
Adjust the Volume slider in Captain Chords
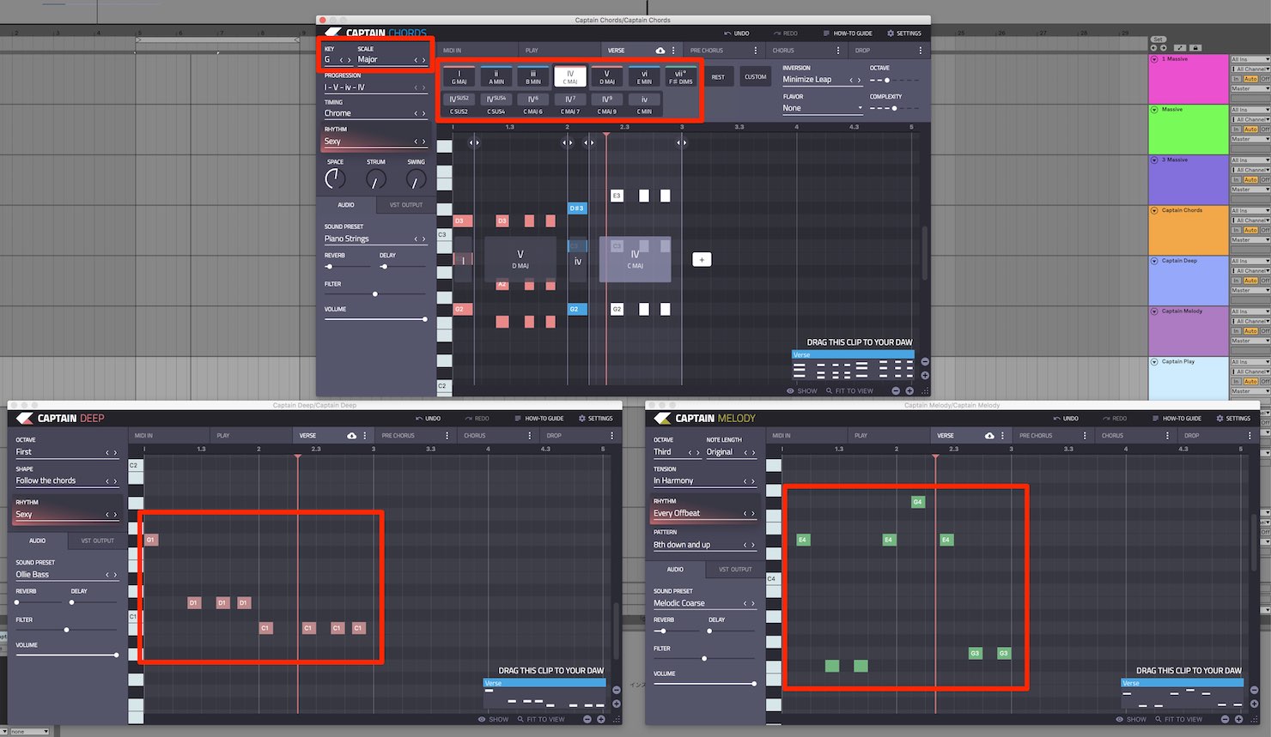[x=375, y=319]
